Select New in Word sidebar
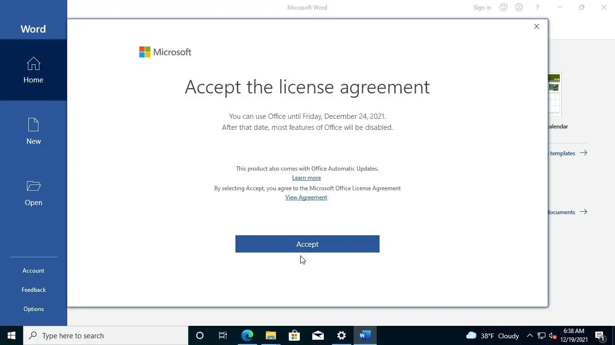This screenshot has width=615, height=345. (34, 131)
